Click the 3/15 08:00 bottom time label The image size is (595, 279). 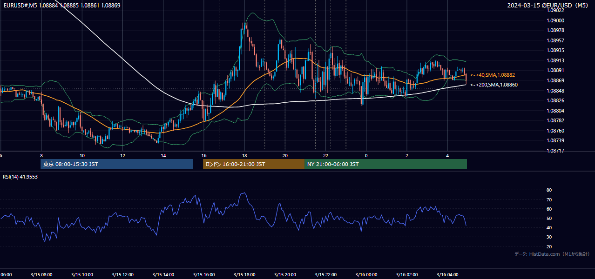[x=41, y=274]
